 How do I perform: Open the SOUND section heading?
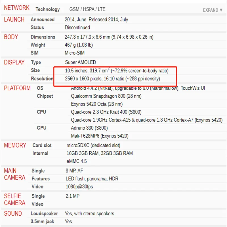click(13, 214)
